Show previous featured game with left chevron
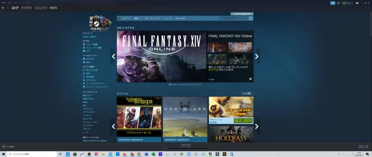The width and height of the screenshot is (372, 157). point(113,57)
